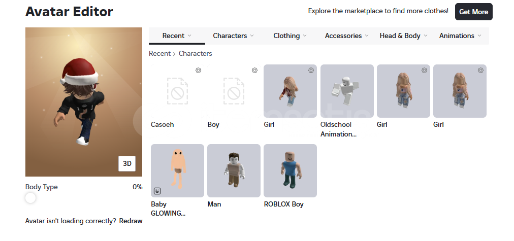Switch avatar preview to 3D
The image size is (514, 241).
coord(127,163)
